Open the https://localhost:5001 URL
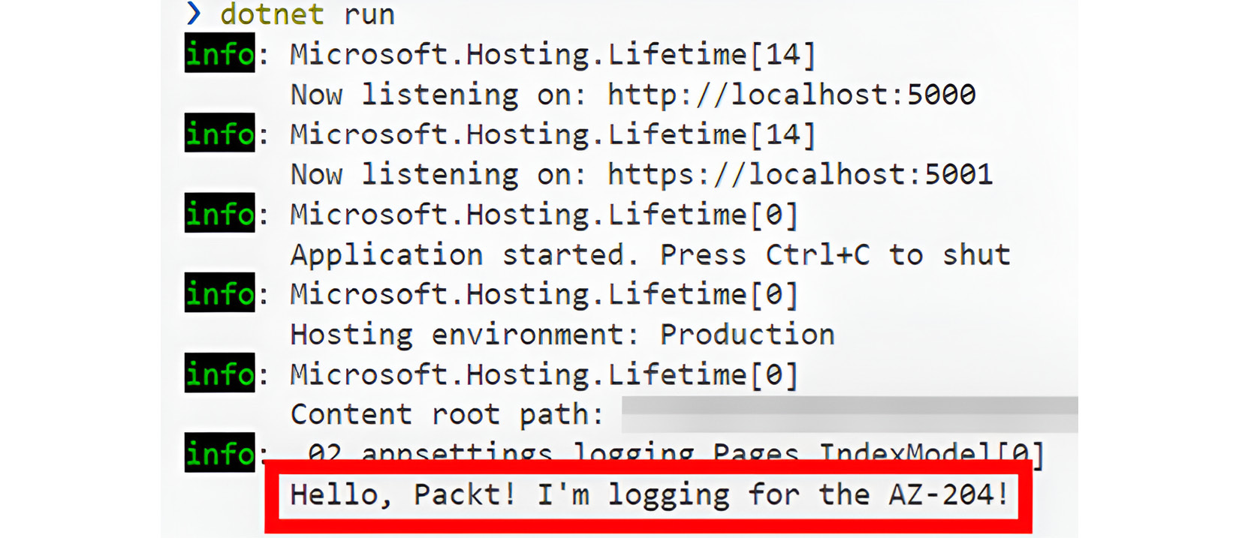Screen dimensions: 1239x538 800,175
